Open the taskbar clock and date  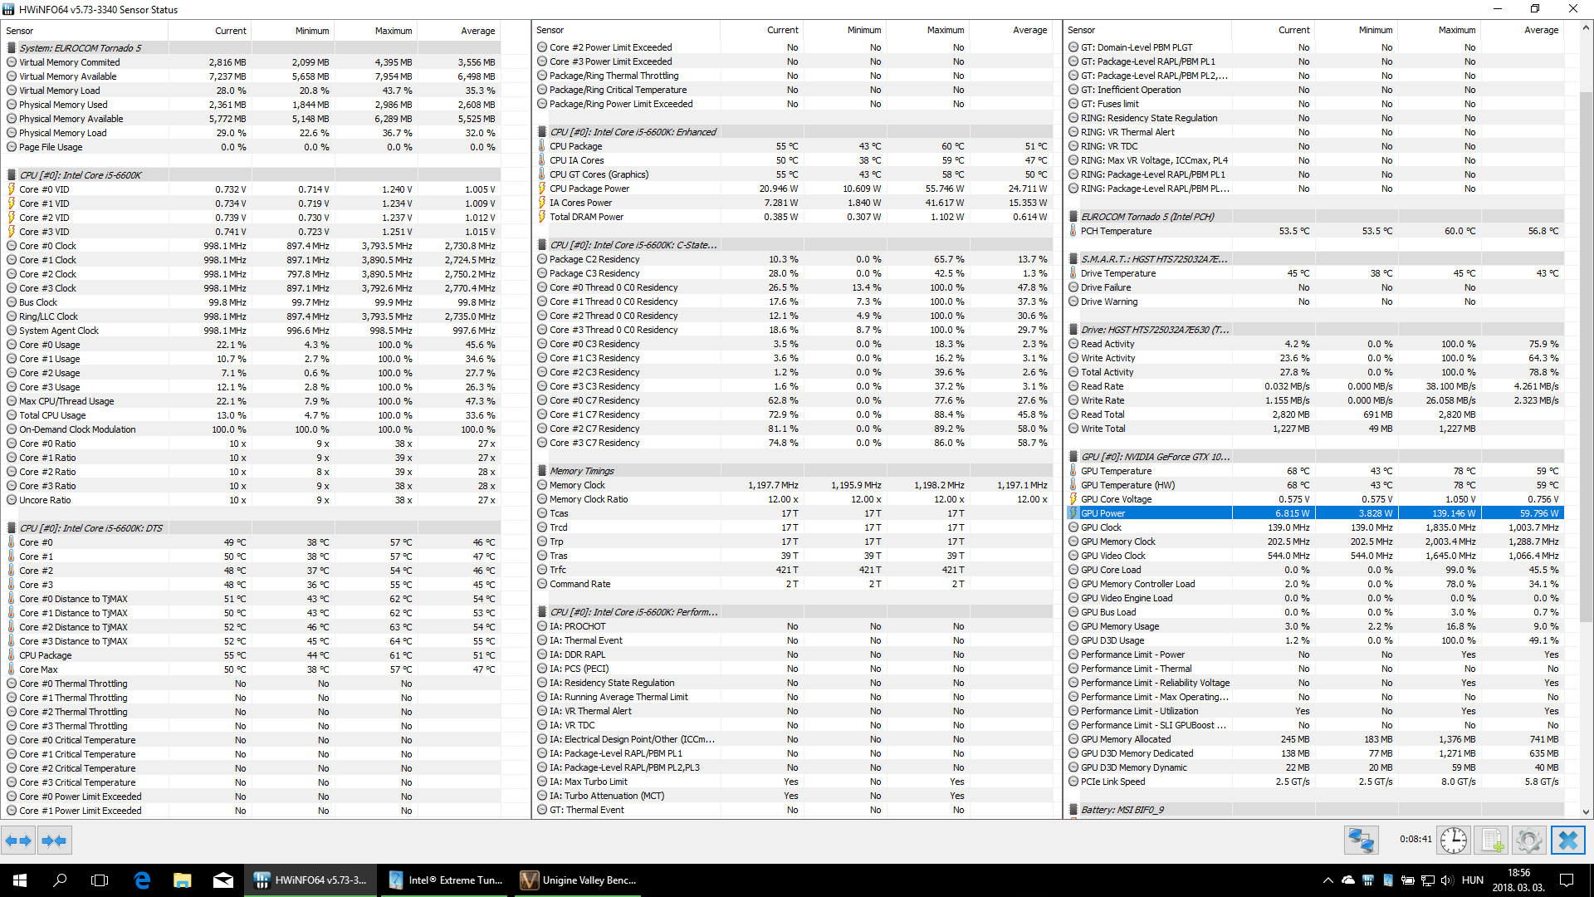[x=1518, y=880]
